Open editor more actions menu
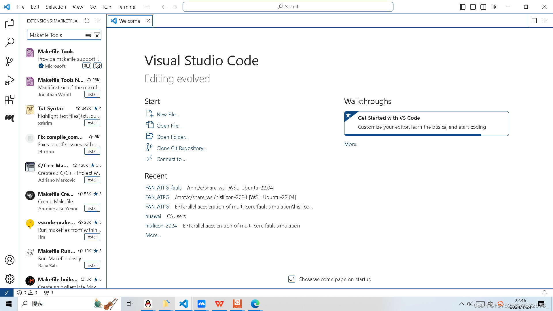Screen dimensions: 553x311 pyautogui.click(x=544, y=21)
